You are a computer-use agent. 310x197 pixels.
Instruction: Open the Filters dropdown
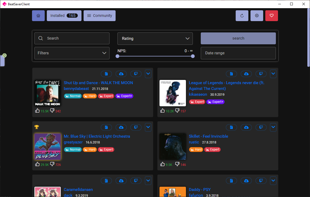(72, 53)
